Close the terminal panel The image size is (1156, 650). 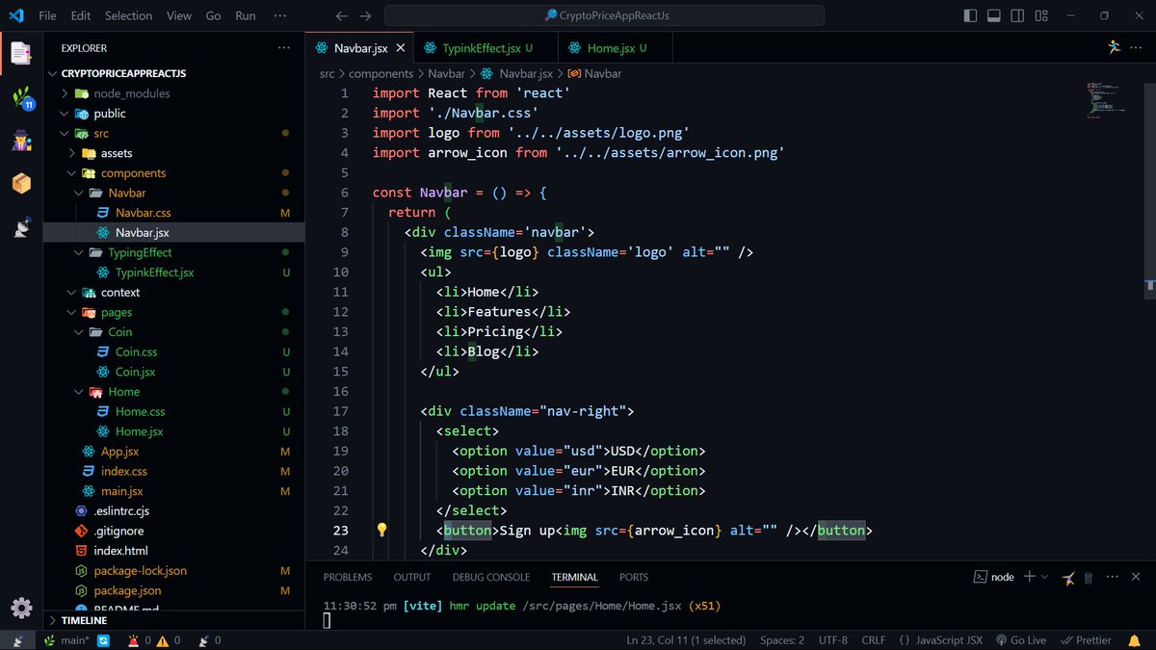pyautogui.click(x=1137, y=578)
